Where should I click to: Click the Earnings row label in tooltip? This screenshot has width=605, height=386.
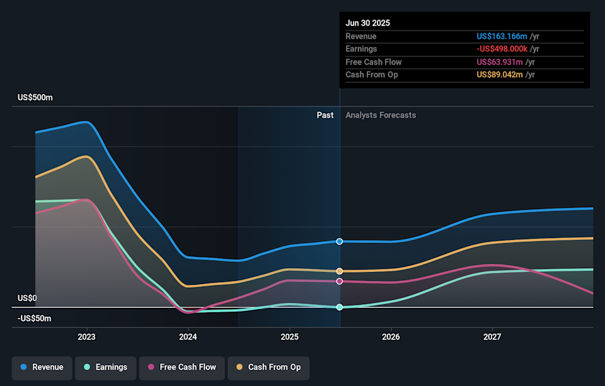[361, 49]
